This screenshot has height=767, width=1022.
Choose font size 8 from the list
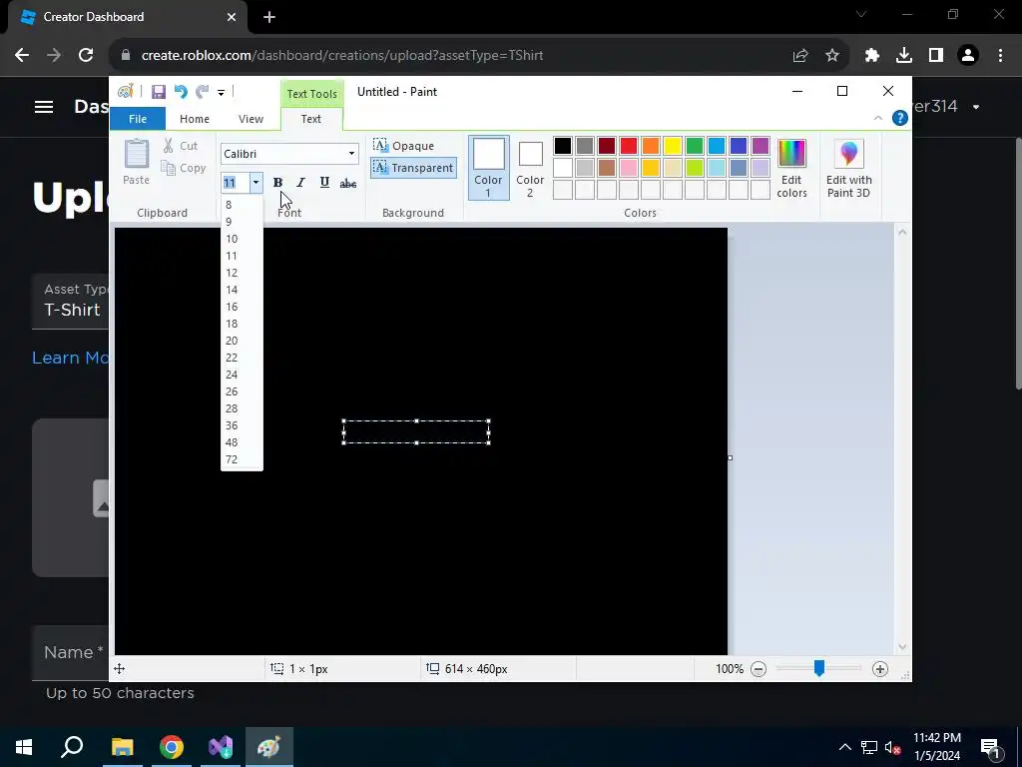click(x=242, y=205)
